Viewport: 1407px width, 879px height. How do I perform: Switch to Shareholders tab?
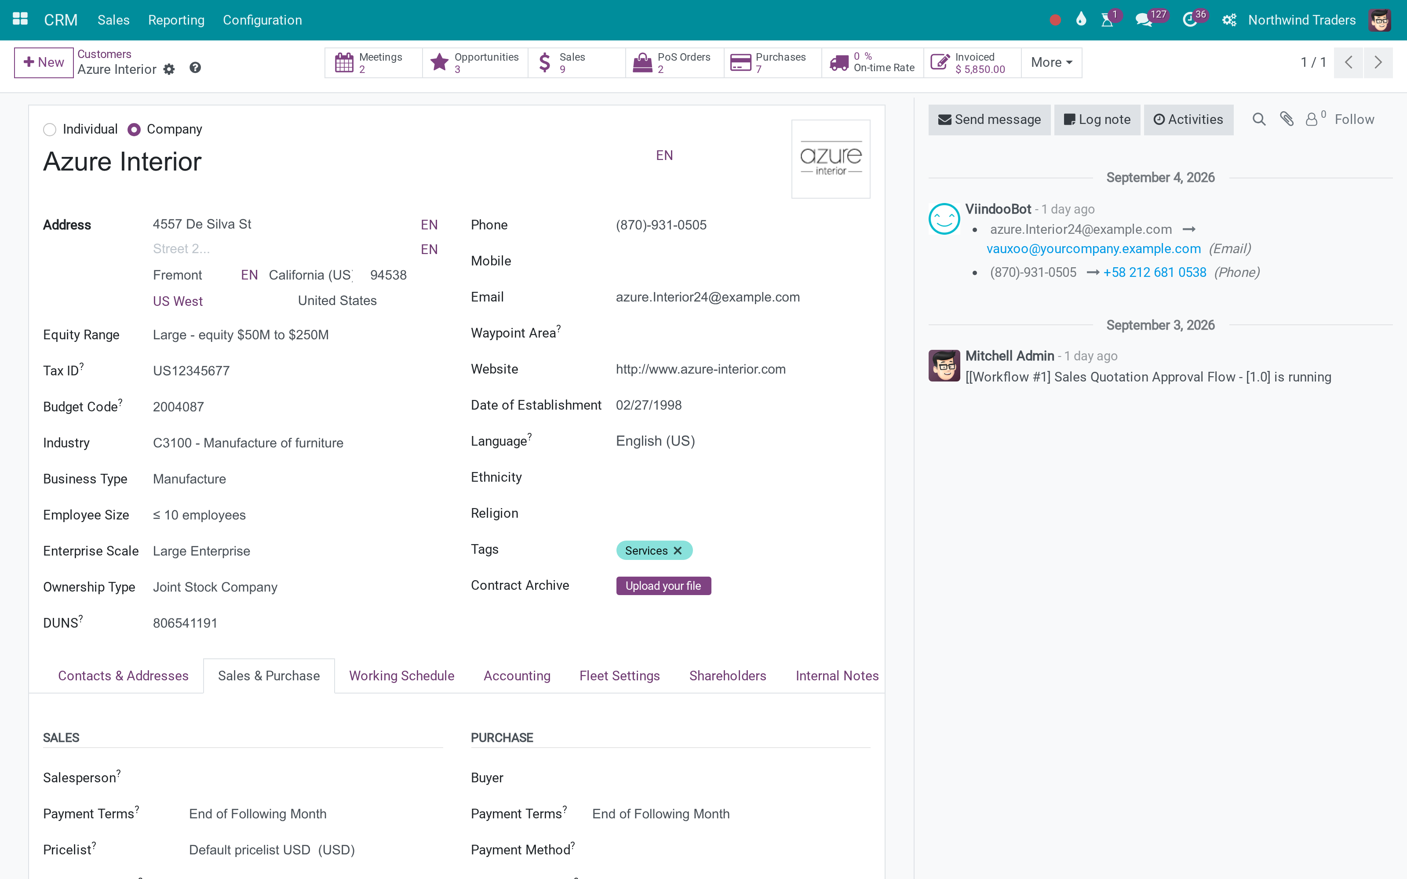click(x=728, y=676)
